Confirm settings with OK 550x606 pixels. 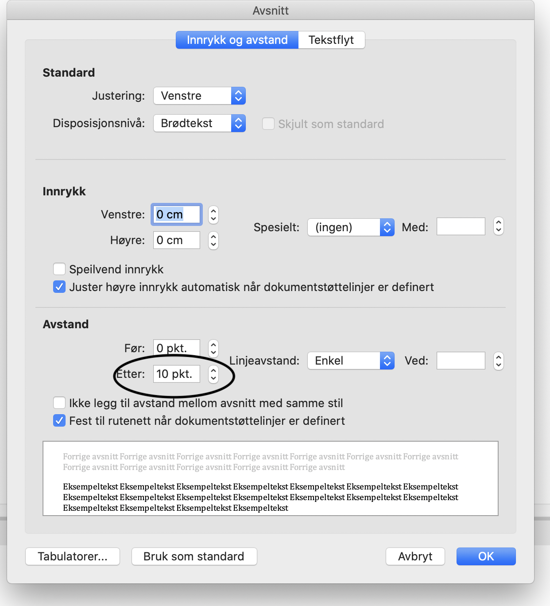tap(486, 556)
